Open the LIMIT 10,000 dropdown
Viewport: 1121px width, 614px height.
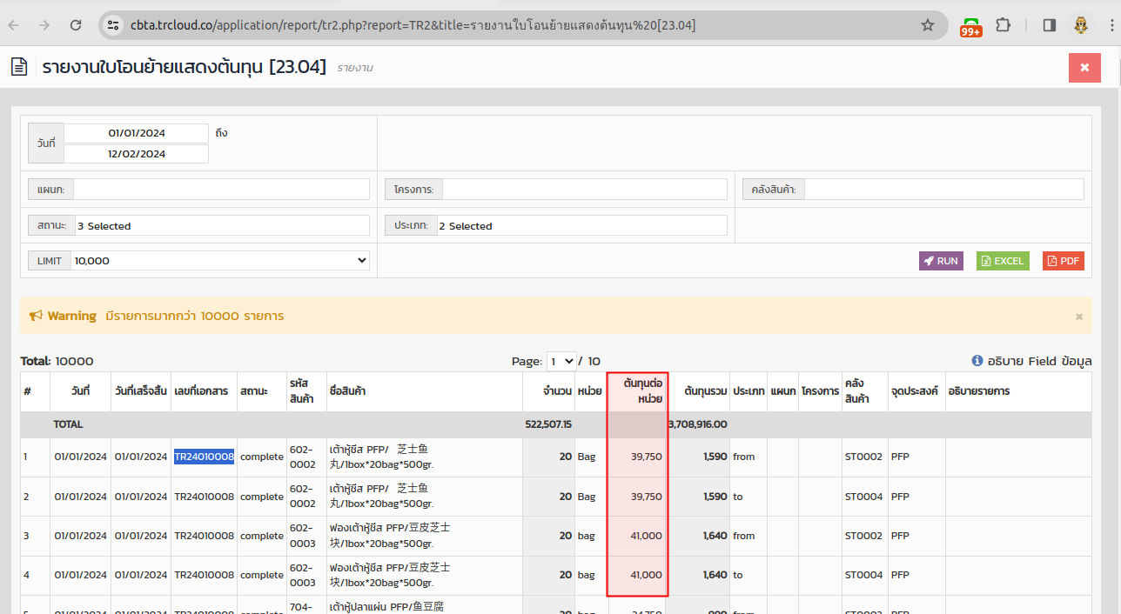pos(220,260)
